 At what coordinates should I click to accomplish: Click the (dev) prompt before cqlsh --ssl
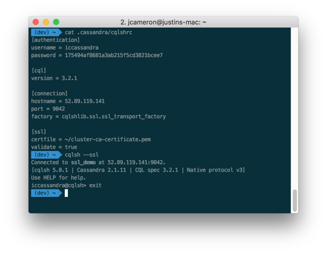(47, 155)
